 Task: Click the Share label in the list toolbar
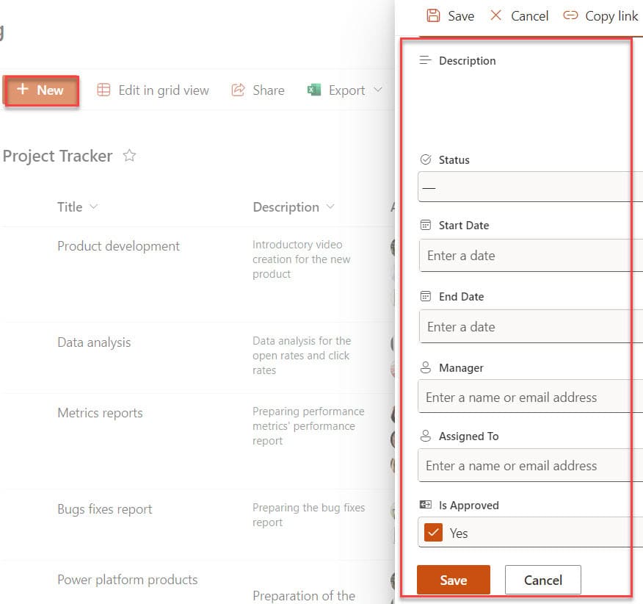pos(269,90)
